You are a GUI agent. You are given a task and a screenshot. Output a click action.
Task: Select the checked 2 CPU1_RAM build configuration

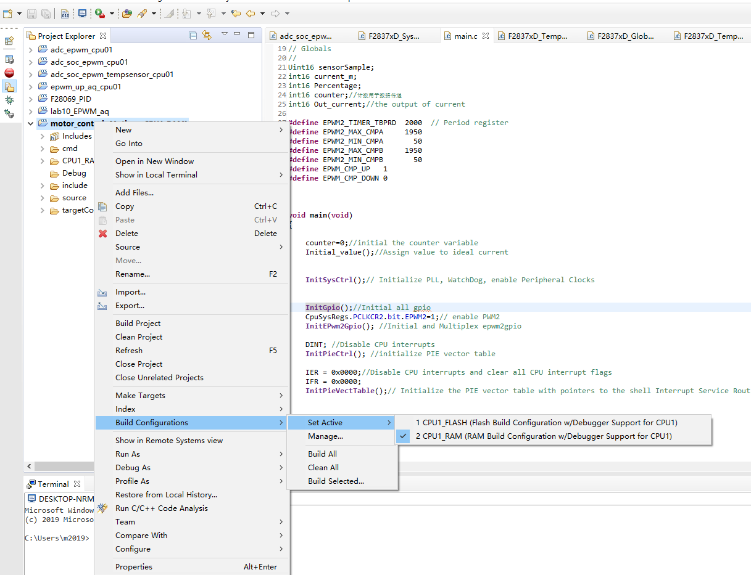[543, 436]
